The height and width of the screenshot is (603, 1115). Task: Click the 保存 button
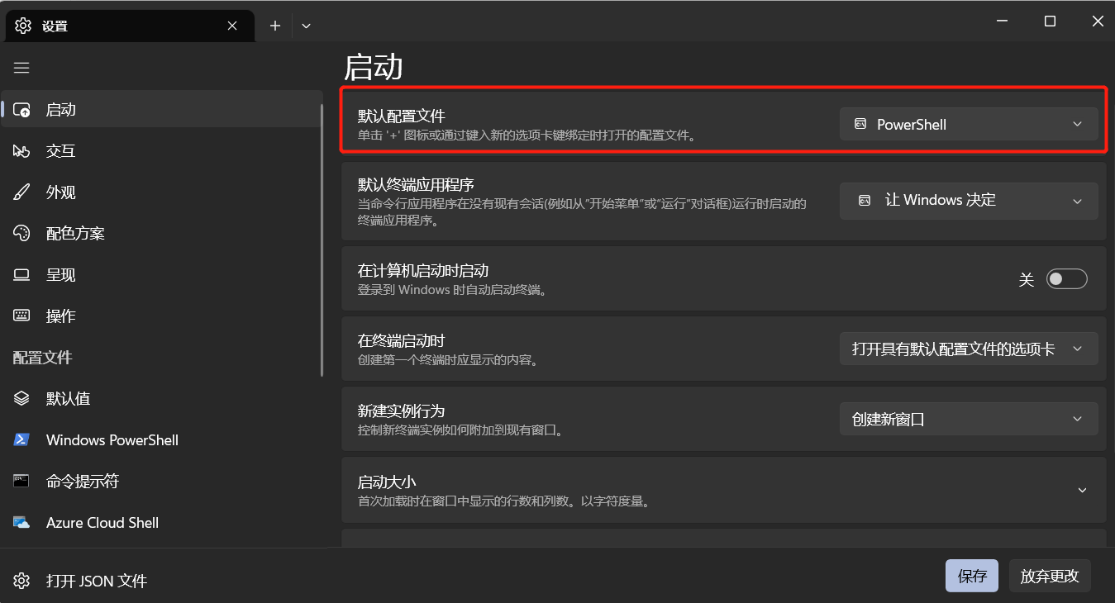point(972,576)
